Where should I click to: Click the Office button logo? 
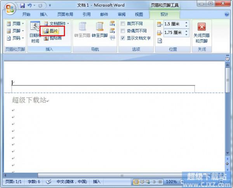pyautogui.click(x=9, y=8)
